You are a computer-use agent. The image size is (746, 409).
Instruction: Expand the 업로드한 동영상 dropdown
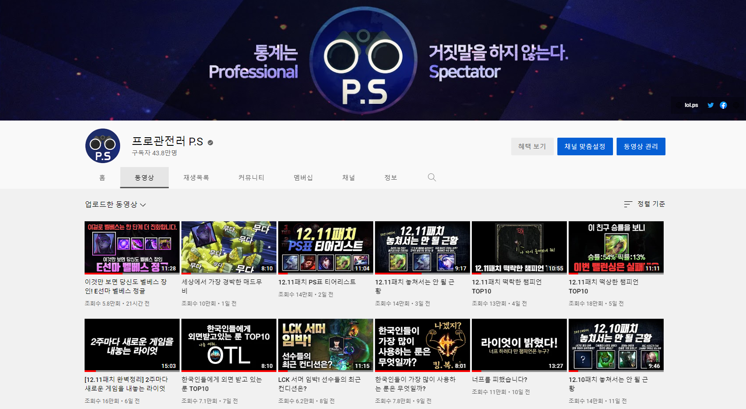pyautogui.click(x=115, y=204)
